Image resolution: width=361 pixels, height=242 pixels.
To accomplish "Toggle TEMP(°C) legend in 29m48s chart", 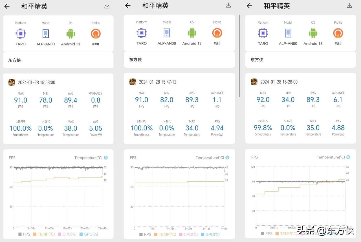I will tap(44, 234).
